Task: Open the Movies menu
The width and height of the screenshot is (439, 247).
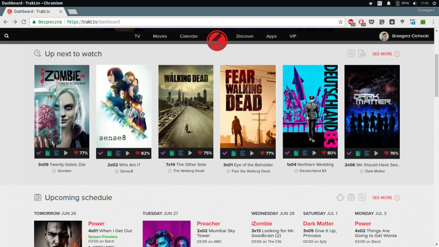Action: click(x=160, y=36)
